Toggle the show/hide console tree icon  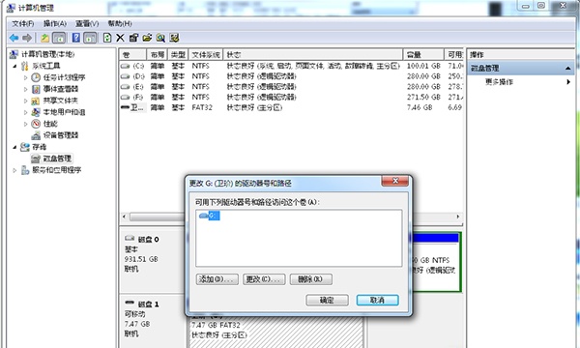pyautogui.click(x=59, y=38)
